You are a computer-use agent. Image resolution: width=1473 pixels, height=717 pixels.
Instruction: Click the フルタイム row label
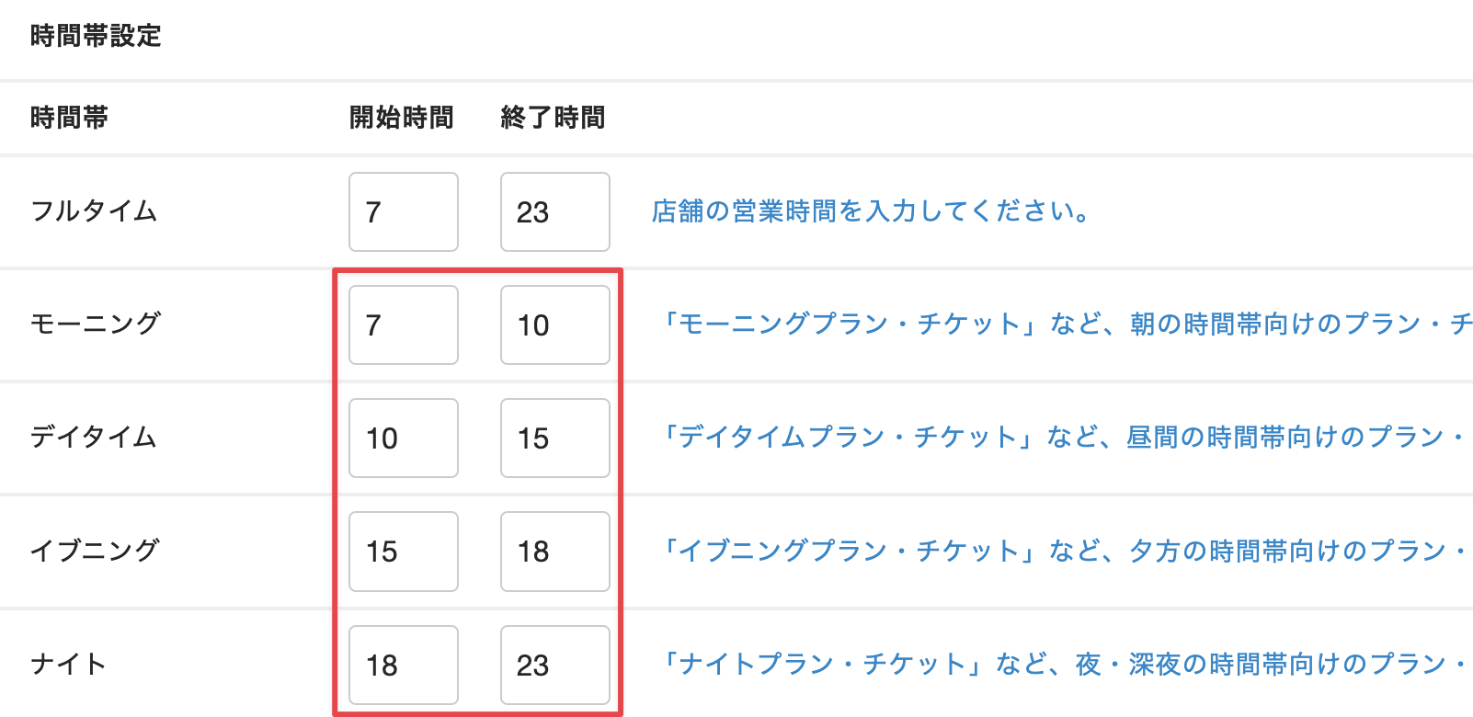(94, 211)
